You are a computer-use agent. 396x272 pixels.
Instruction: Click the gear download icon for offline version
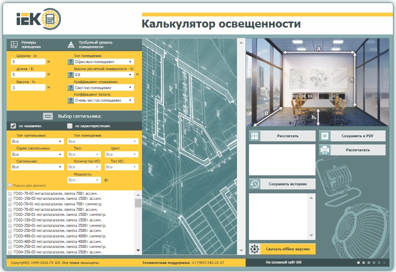[254, 249]
